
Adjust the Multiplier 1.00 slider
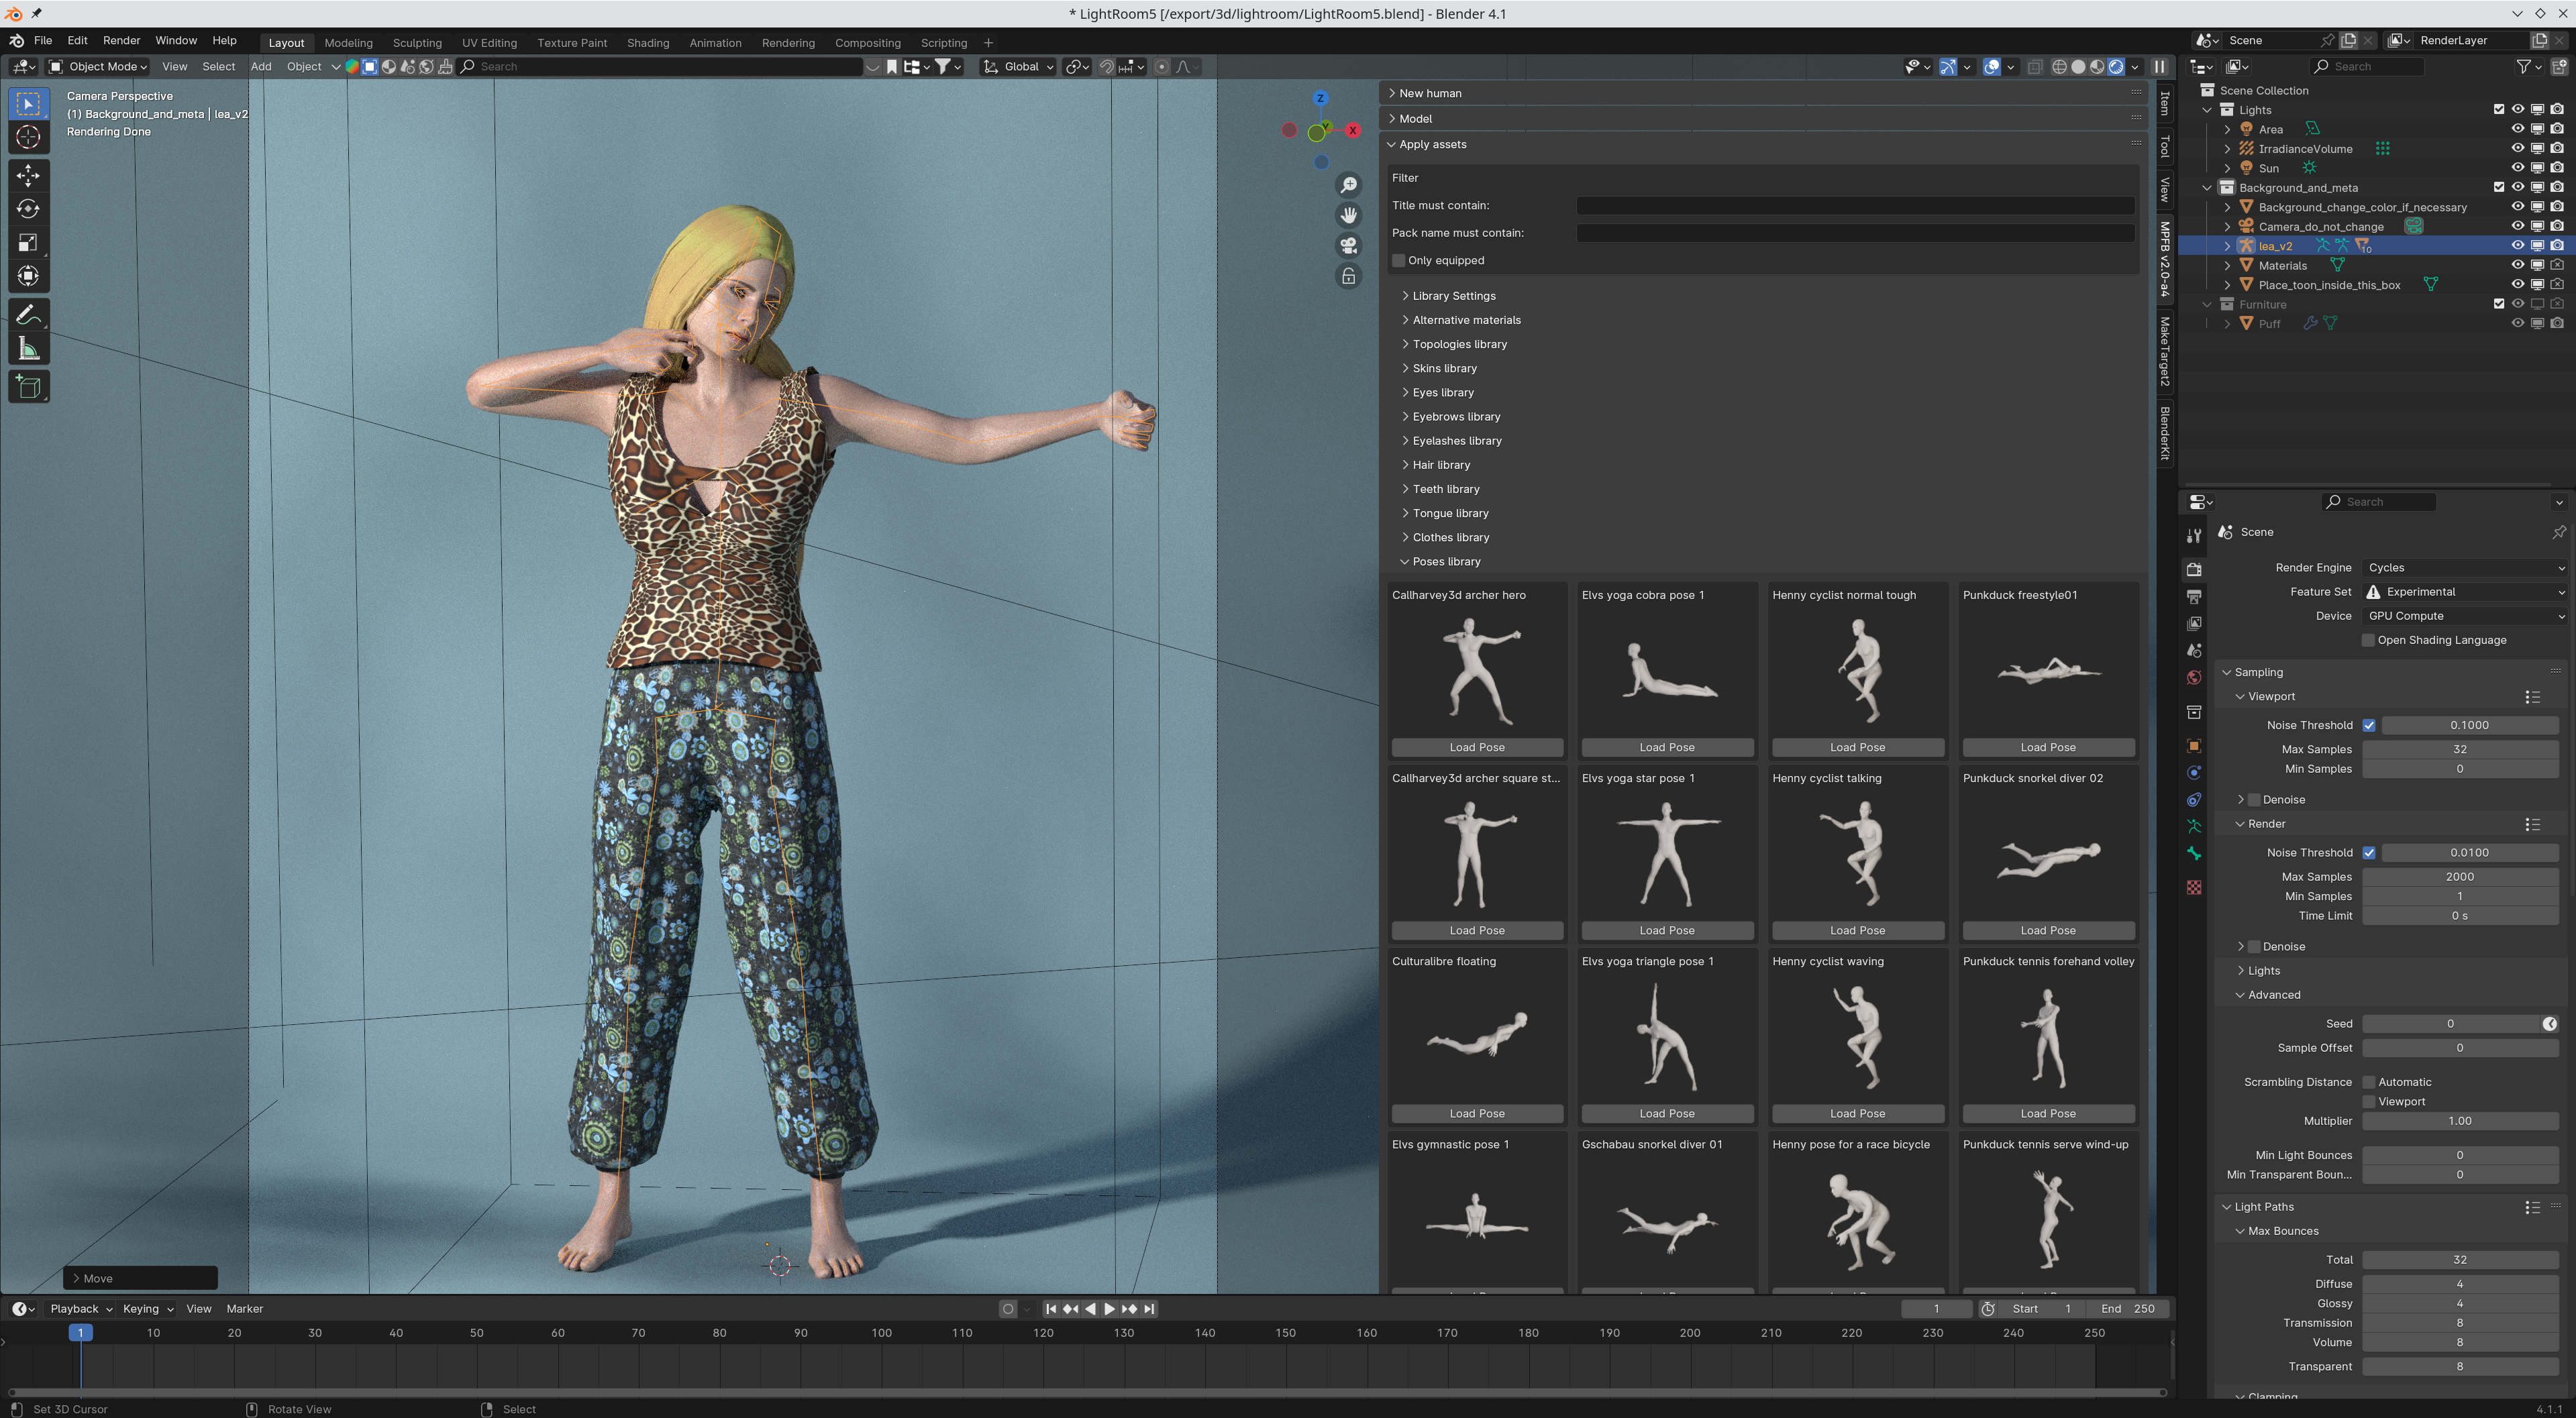pyautogui.click(x=2460, y=1122)
